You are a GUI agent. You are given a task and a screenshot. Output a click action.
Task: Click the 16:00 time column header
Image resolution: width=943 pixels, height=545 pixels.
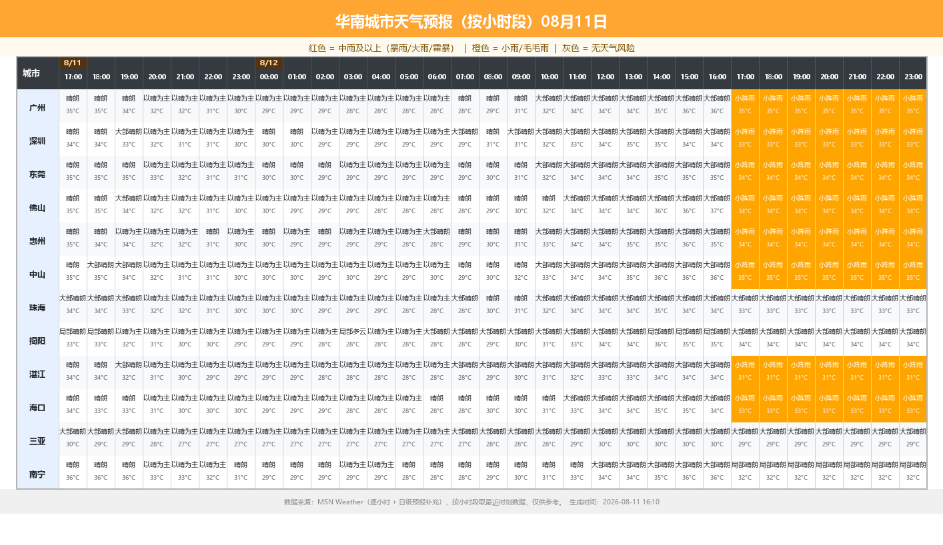(x=717, y=77)
